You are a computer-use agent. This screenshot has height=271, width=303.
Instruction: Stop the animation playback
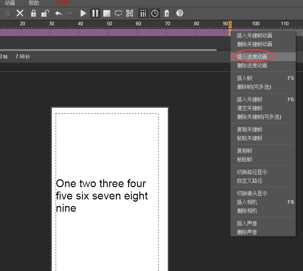tap(107, 13)
